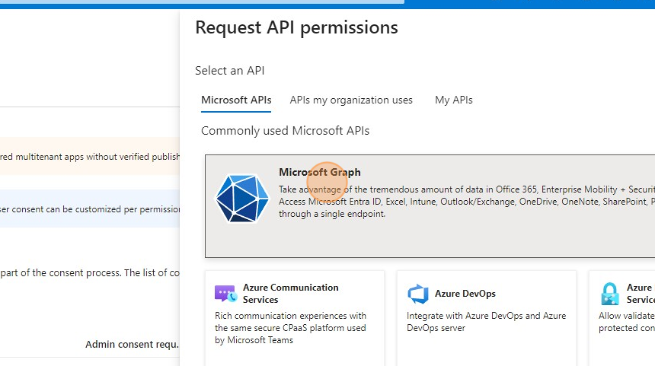Click the Azure DevOps logo icon
This screenshot has width=655, height=366.
click(418, 294)
